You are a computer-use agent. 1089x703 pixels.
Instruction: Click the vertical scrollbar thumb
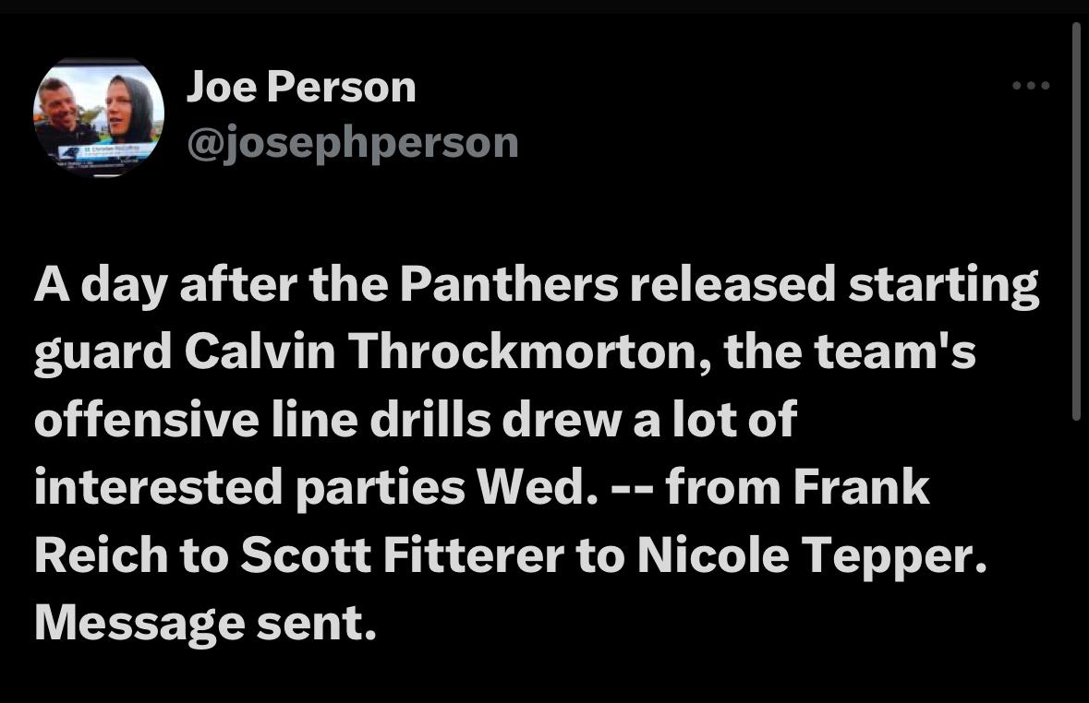click(1076, 220)
